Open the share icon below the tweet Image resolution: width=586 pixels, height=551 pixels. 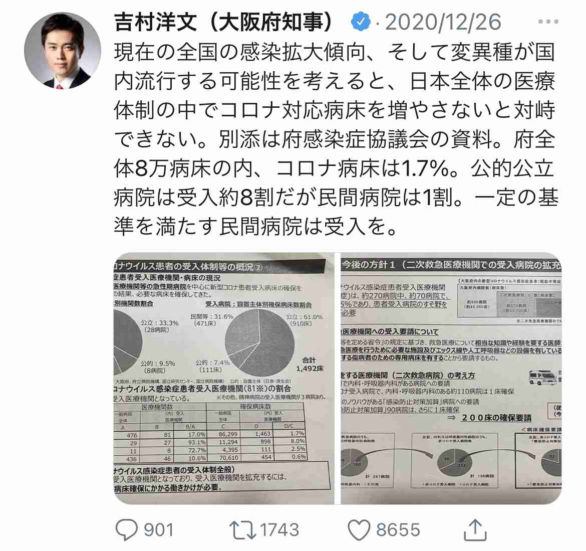coord(475,529)
